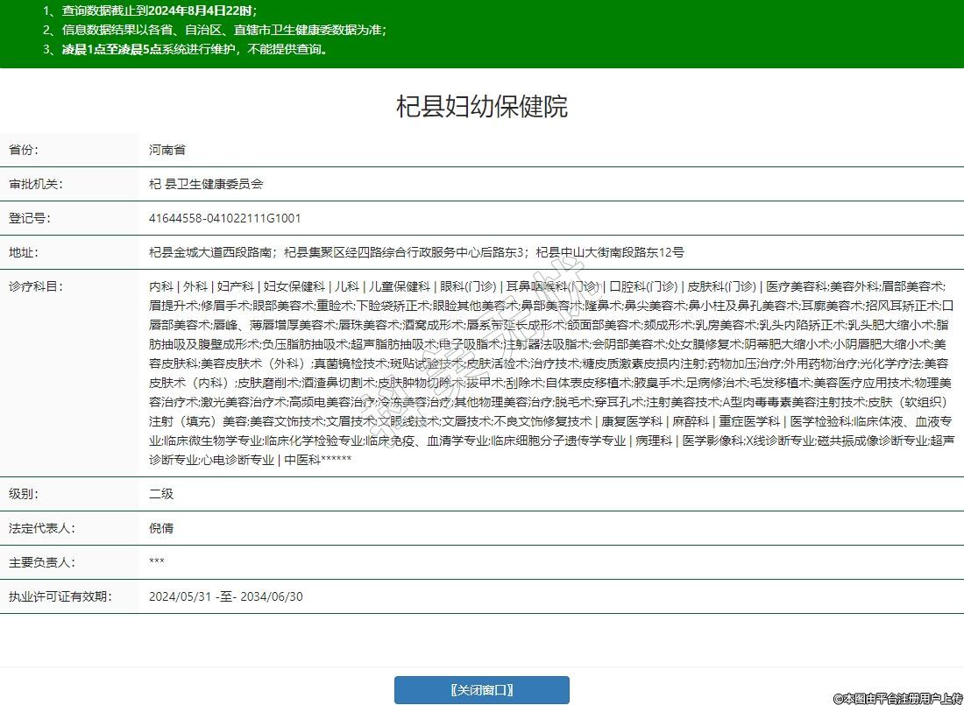Click registration number 41644558-041022111G1001
The image size is (964, 705).
coord(225,218)
